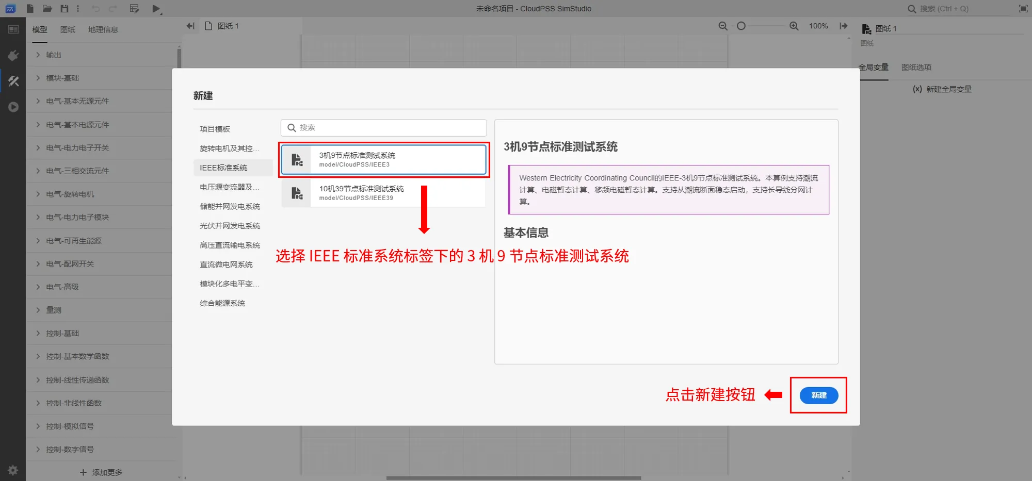Image resolution: width=1032 pixels, height=481 pixels.
Task: Select the 储能并网发电系统 category
Action: (233, 206)
